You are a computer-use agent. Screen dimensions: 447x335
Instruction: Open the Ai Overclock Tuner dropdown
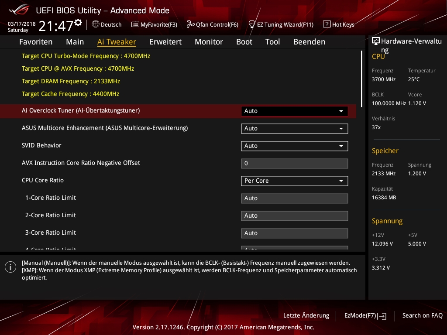tap(295, 111)
